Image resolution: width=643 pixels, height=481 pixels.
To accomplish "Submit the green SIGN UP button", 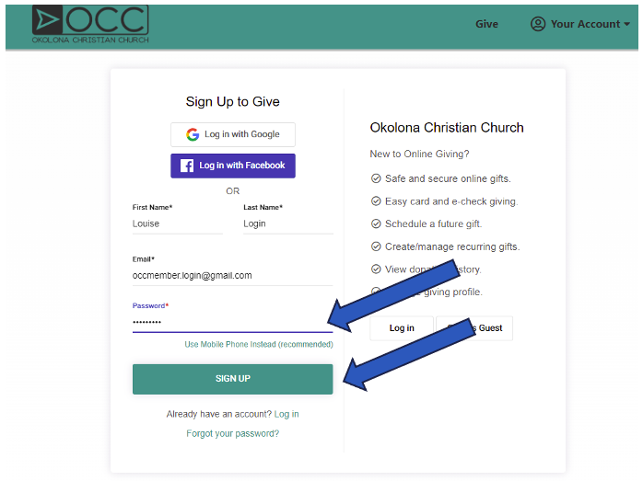I will 232,379.
